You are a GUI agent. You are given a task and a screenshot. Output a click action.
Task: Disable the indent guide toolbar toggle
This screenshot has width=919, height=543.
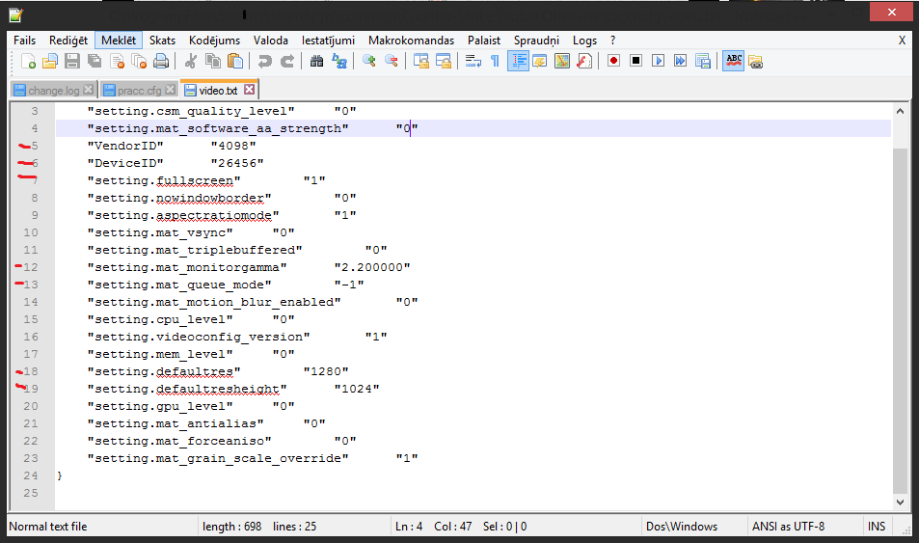click(518, 61)
